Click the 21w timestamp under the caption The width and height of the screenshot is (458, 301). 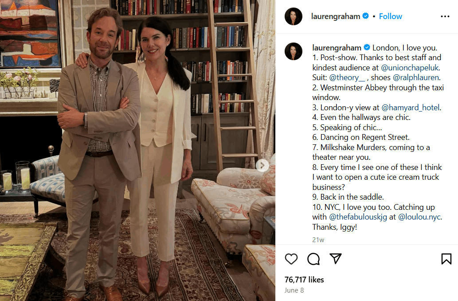click(x=318, y=240)
